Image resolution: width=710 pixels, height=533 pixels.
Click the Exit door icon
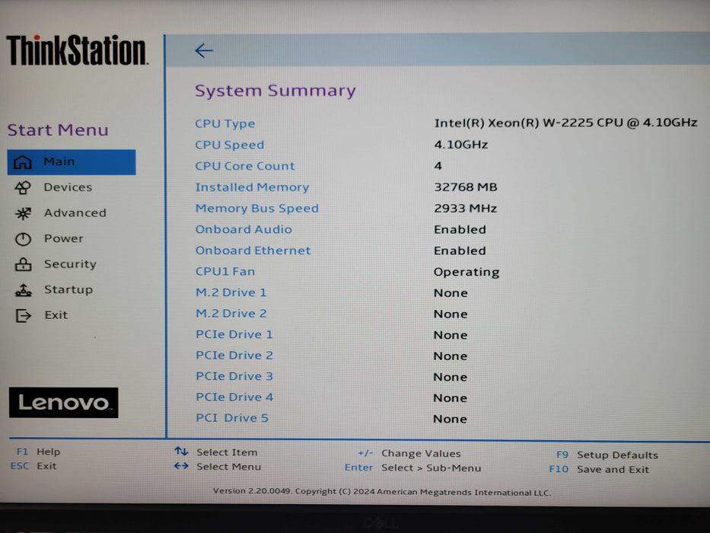pyautogui.click(x=24, y=315)
